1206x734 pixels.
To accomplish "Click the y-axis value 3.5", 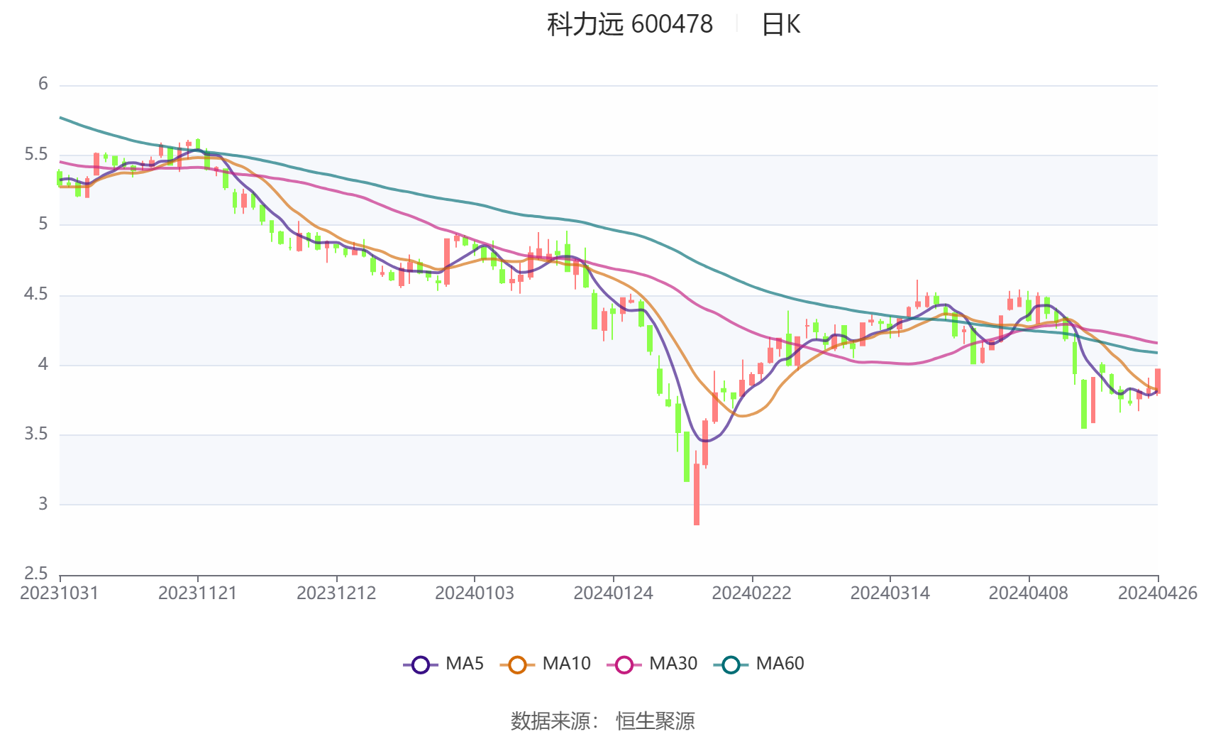I will [36, 434].
